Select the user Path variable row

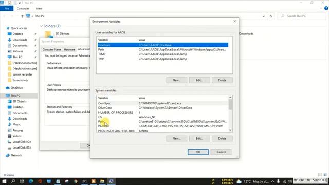click(163, 49)
